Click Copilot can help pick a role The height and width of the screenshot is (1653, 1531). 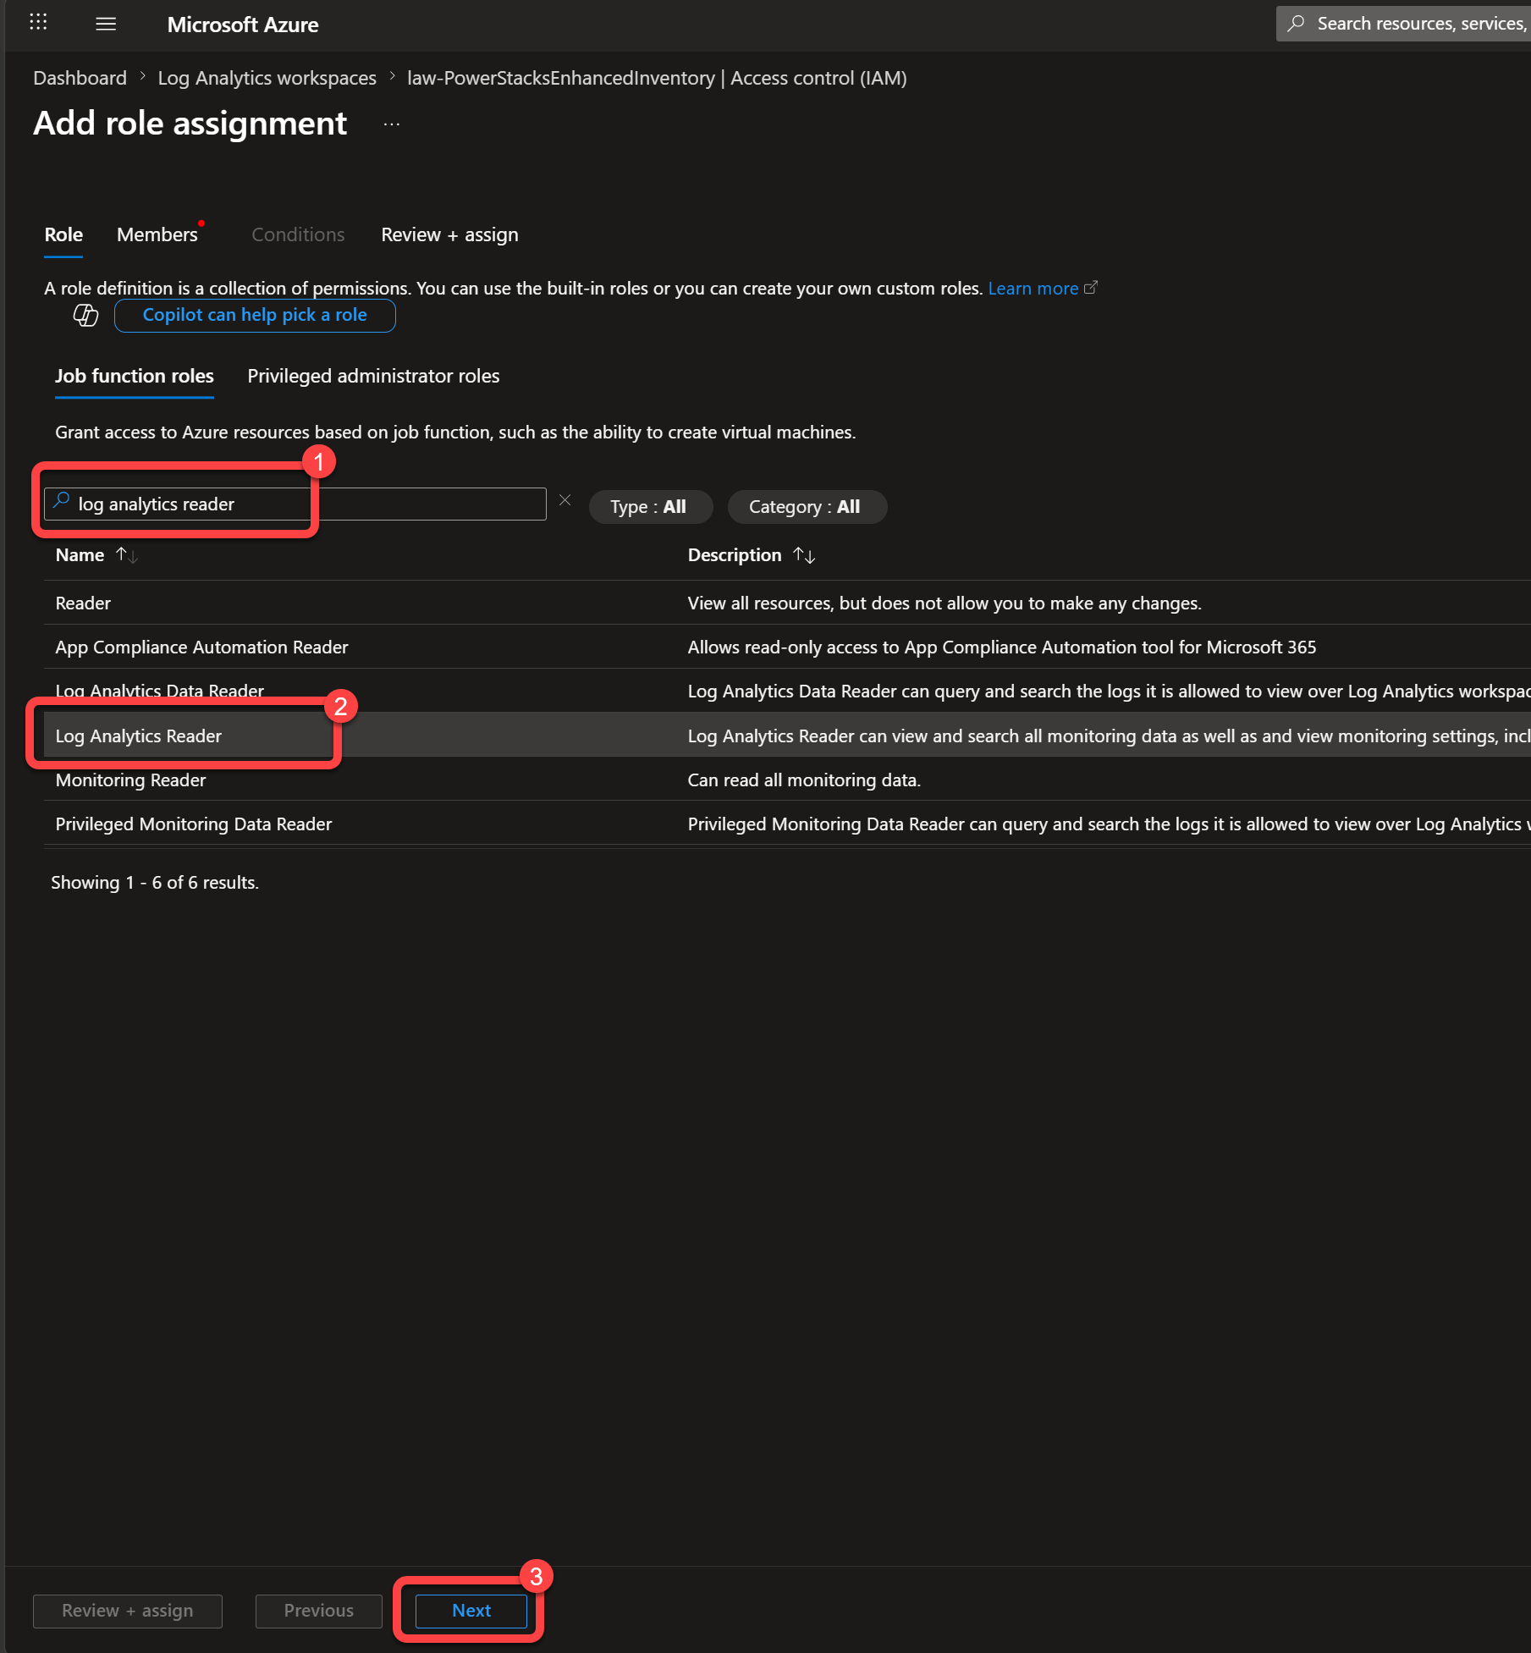point(255,316)
